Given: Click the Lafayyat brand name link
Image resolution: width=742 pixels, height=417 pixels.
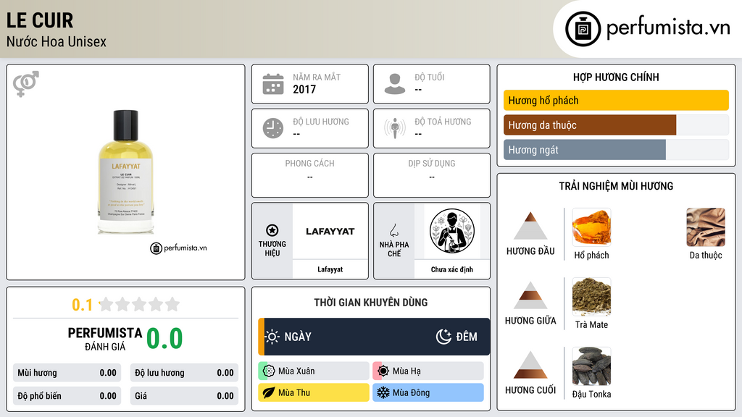Looking at the screenshot, I should [x=330, y=269].
